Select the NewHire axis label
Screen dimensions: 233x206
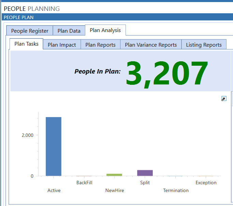(115, 190)
